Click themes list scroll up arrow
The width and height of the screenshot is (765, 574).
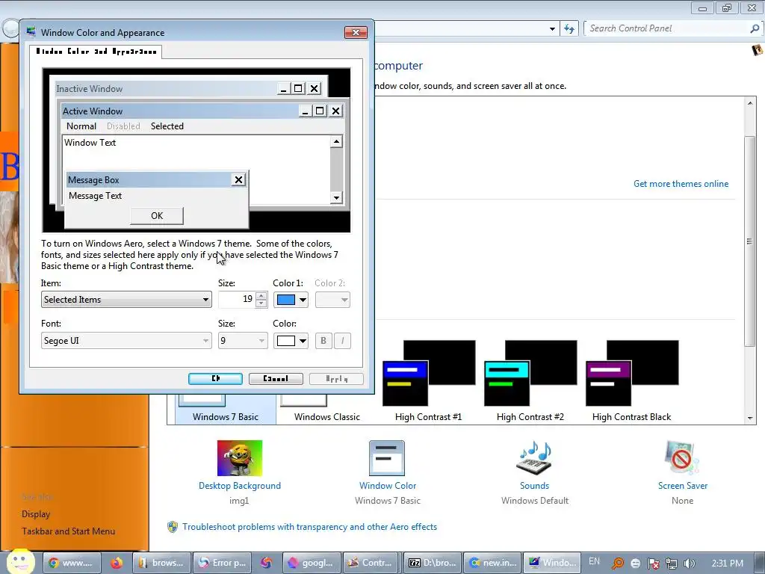750,103
